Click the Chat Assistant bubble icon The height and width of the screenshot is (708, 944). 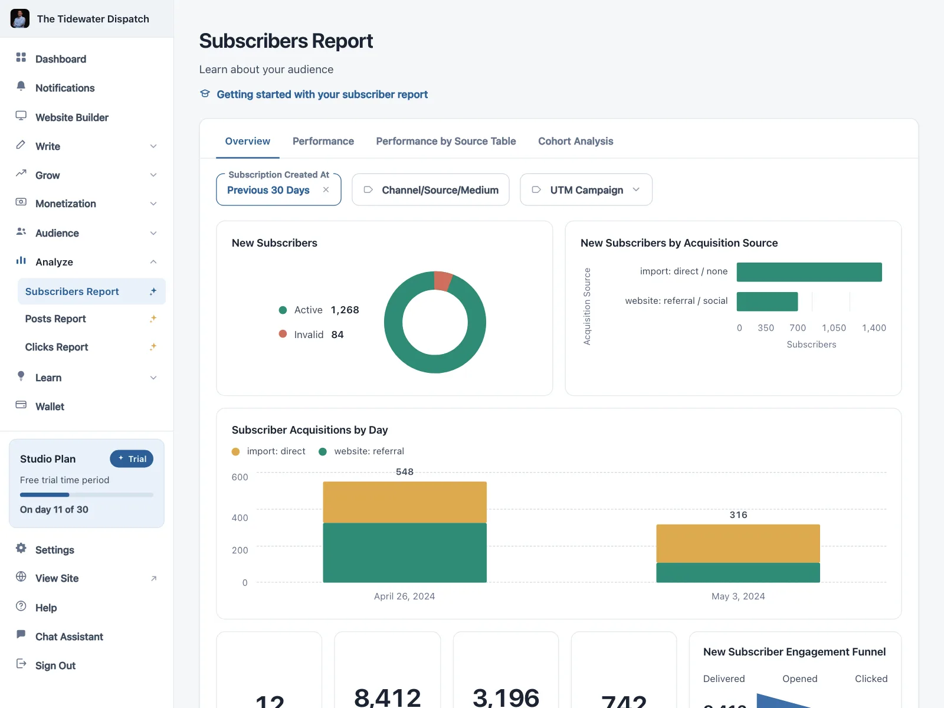tap(21, 635)
